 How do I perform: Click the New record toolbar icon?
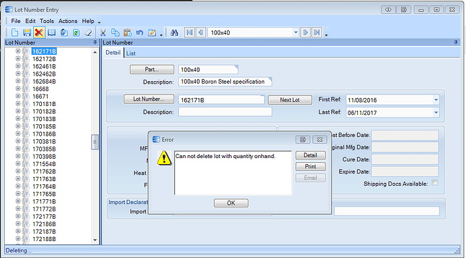15,32
